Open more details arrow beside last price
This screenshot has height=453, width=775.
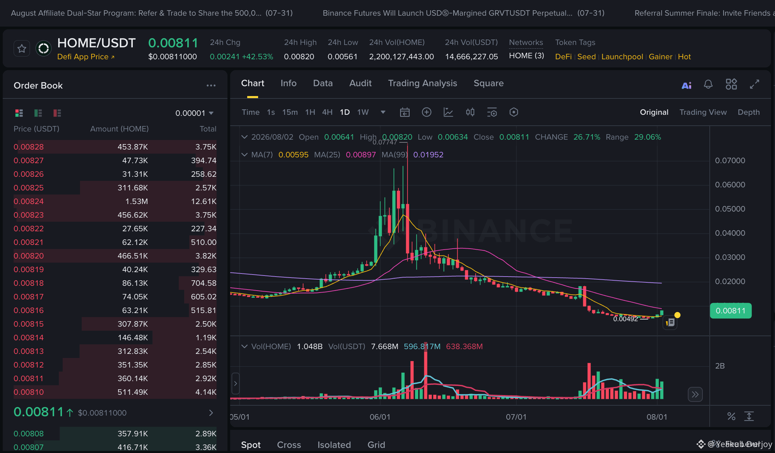coord(211,413)
